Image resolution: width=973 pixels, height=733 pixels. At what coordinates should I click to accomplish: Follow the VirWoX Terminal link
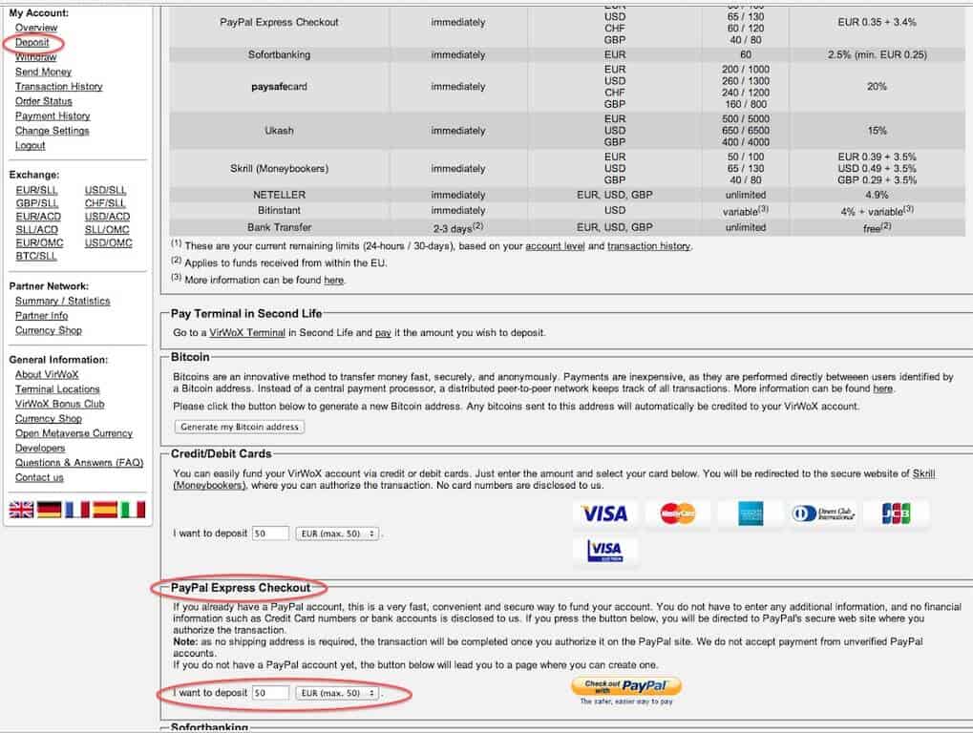[x=247, y=333]
